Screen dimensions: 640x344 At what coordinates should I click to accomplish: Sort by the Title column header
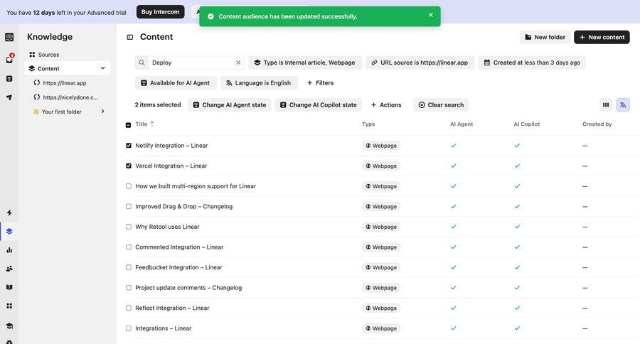tap(144, 124)
